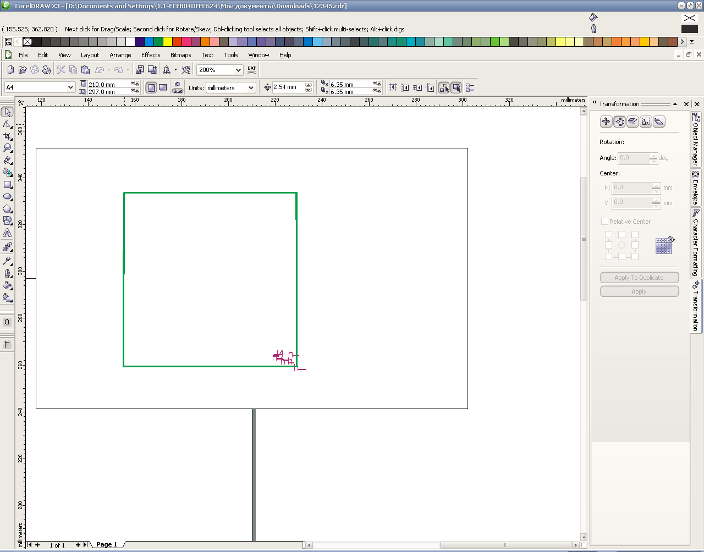704x552 pixels.
Task: Open the Effects menu
Action: click(x=151, y=55)
